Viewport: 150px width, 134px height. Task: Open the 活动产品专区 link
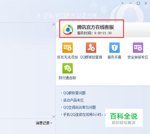click(x=73, y=100)
